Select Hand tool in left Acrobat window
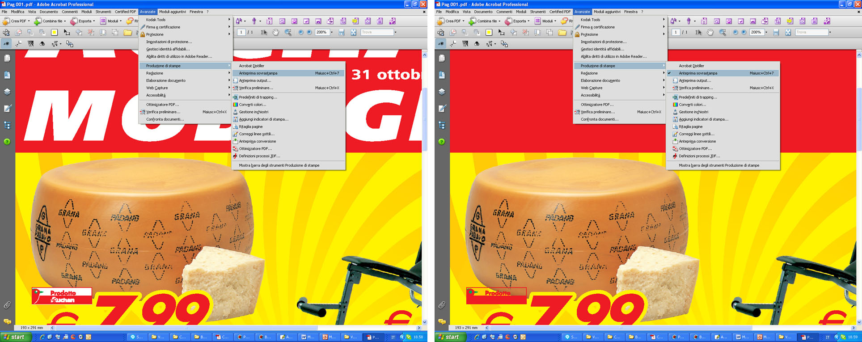862x342 pixels. (x=276, y=32)
